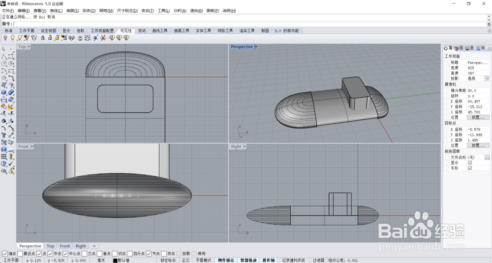Click the Show Objects yellow lightbulb icon
The height and width of the screenshot is (263, 492).
tap(13, 38)
